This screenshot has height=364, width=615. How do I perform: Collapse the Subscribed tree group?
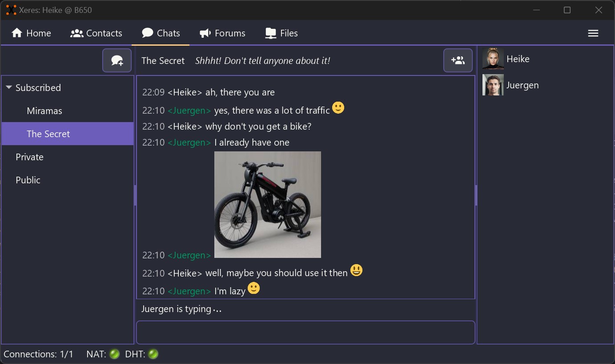[x=9, y=88]
